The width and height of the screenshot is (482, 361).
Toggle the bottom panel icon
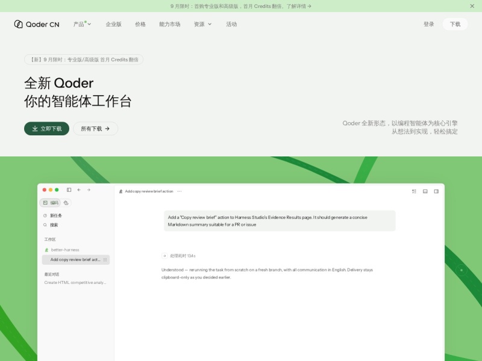[x=425, y=191]
